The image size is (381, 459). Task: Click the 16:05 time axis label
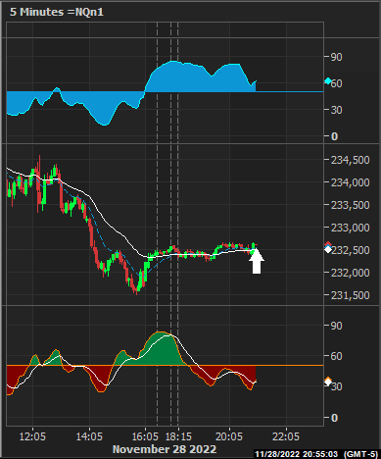145,436
